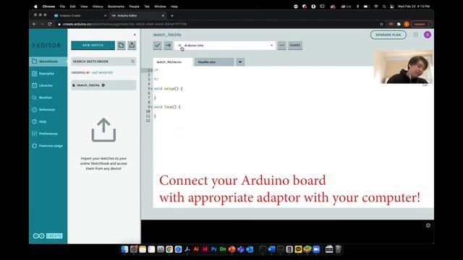Switch to the sketch_feb24a.ino file tab
Screen dimensions: 463x260
[172, 62]
